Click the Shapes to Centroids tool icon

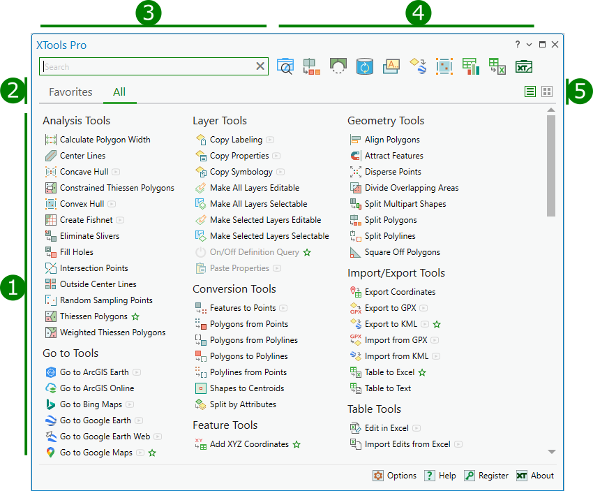tap(201, 388)
